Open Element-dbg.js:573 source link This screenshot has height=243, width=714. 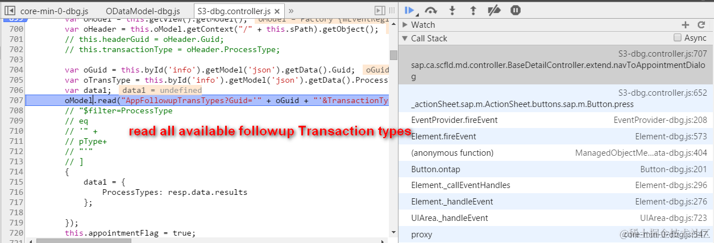[x=671, y=137]
